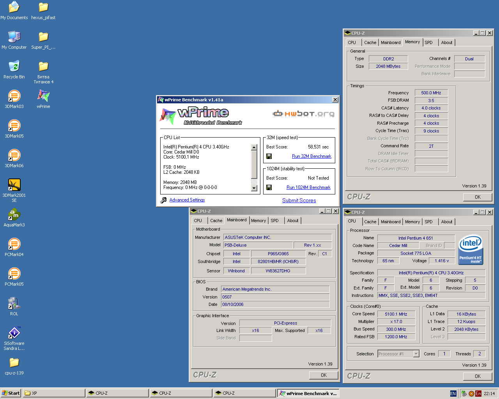Viewport: 499px width, 399px height.
Task: Open the ROL desktop icon
Action: 14,307
